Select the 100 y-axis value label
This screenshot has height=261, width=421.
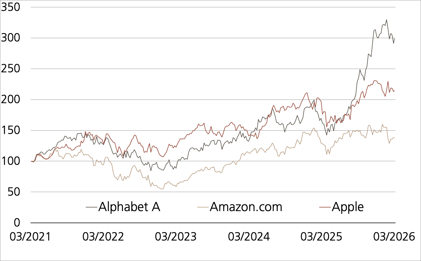click(11, 161)
